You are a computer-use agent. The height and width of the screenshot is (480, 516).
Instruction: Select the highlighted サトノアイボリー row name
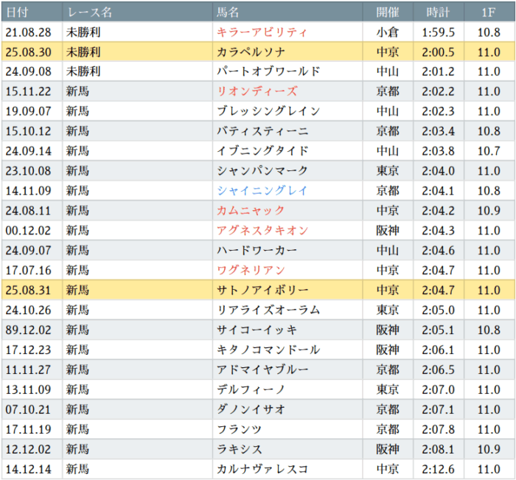point(262,290)
